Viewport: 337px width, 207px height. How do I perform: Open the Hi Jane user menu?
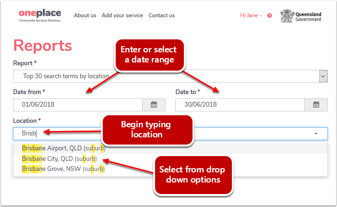click(x=251, y=15)
